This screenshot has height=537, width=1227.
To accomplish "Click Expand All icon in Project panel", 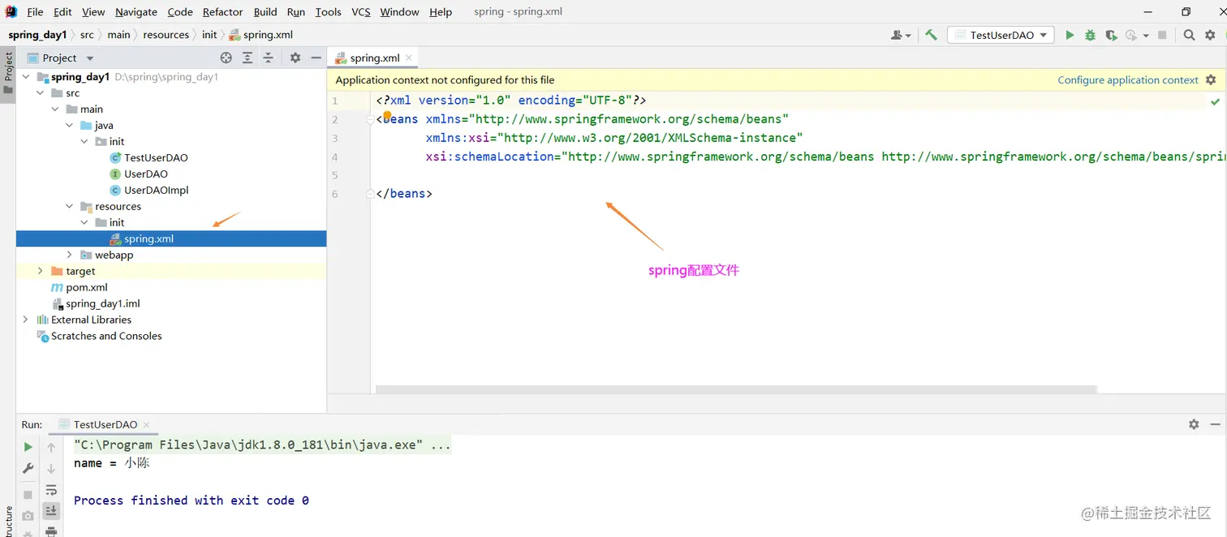I will click(248, 58).
